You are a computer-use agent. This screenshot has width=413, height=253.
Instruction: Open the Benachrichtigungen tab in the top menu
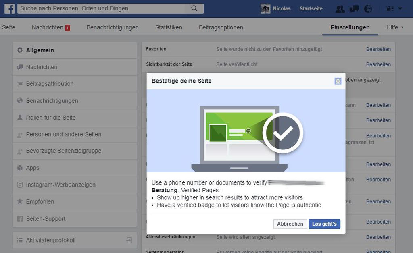click(x=112, y=27)
